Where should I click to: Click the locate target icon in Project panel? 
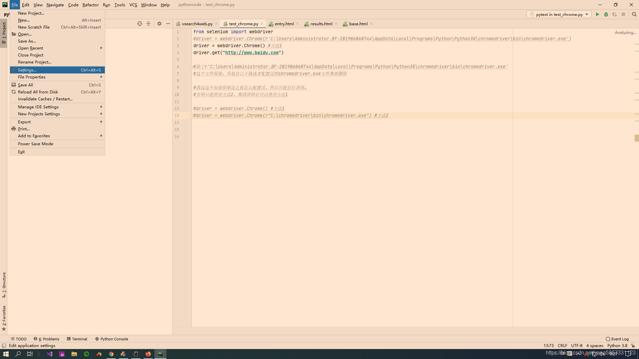click(140, 24)
